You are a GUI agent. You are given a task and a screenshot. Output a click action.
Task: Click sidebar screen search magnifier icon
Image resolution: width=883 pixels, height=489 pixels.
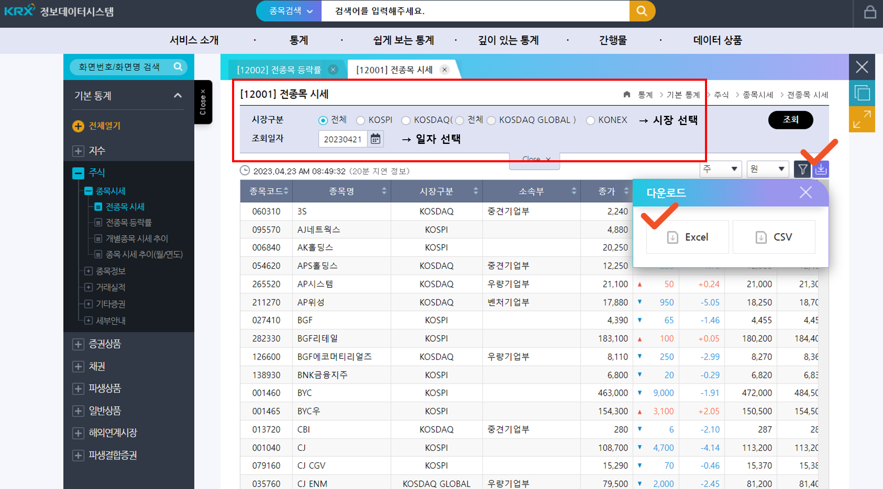pyautogui.click(x=178, y=67)
